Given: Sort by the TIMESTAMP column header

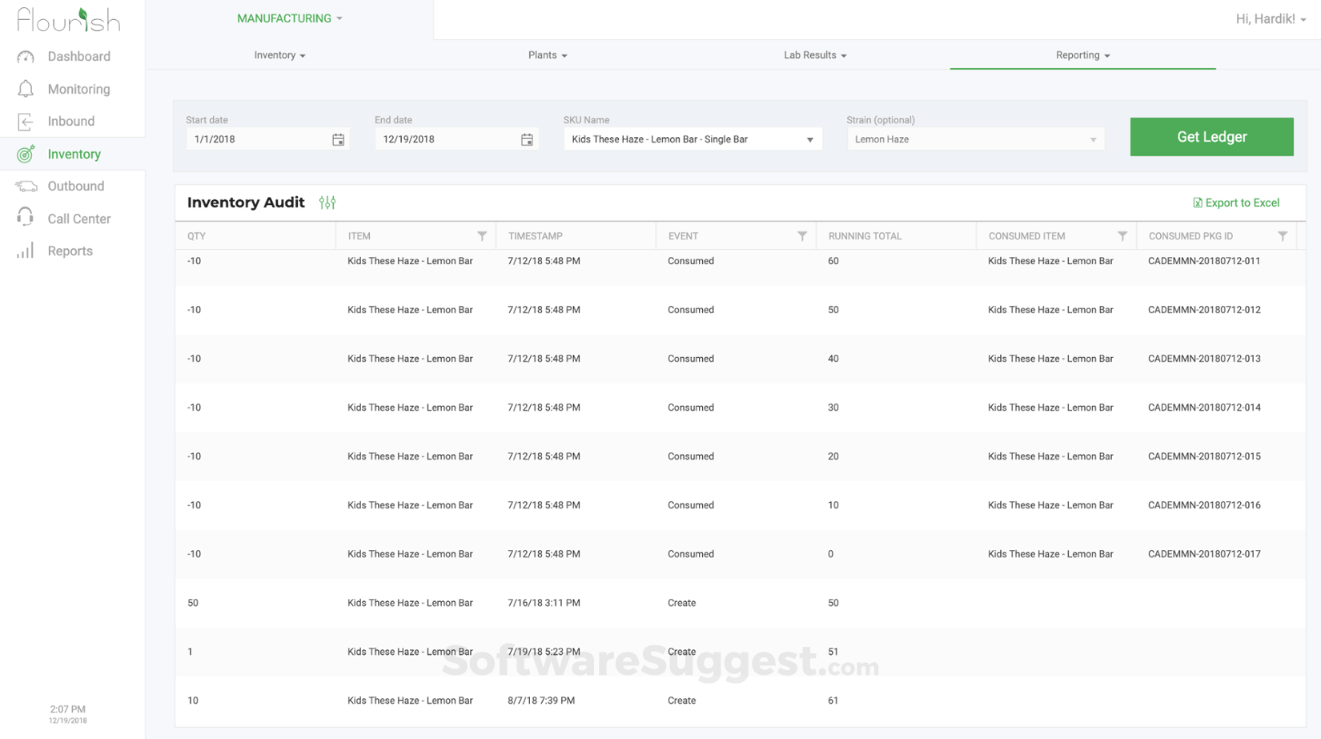Looking at the screenshot, I should (x=536, y=236).
